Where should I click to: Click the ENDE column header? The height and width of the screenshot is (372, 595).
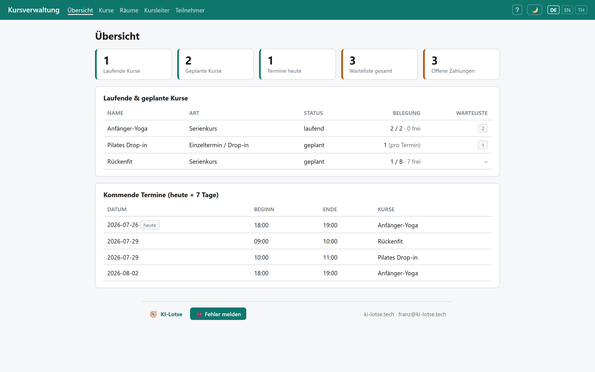point(330,210)
